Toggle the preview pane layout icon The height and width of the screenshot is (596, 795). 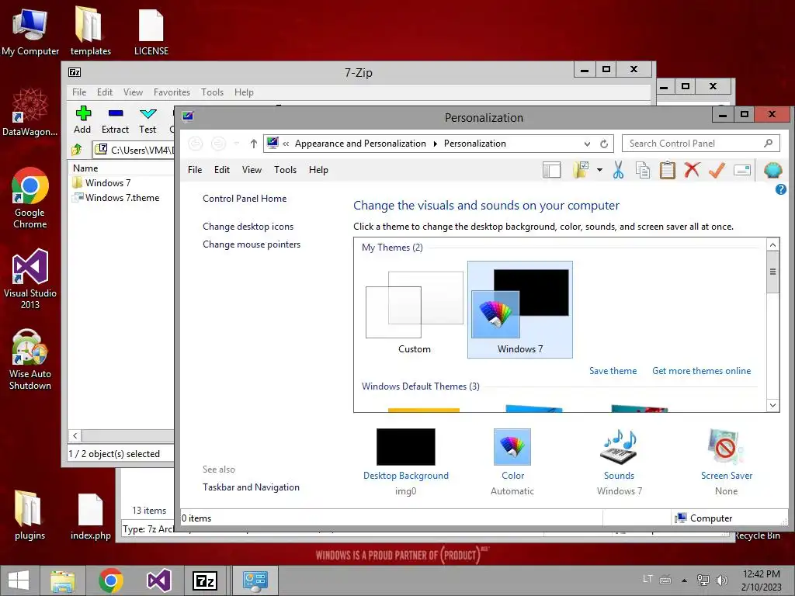(552, 170)
